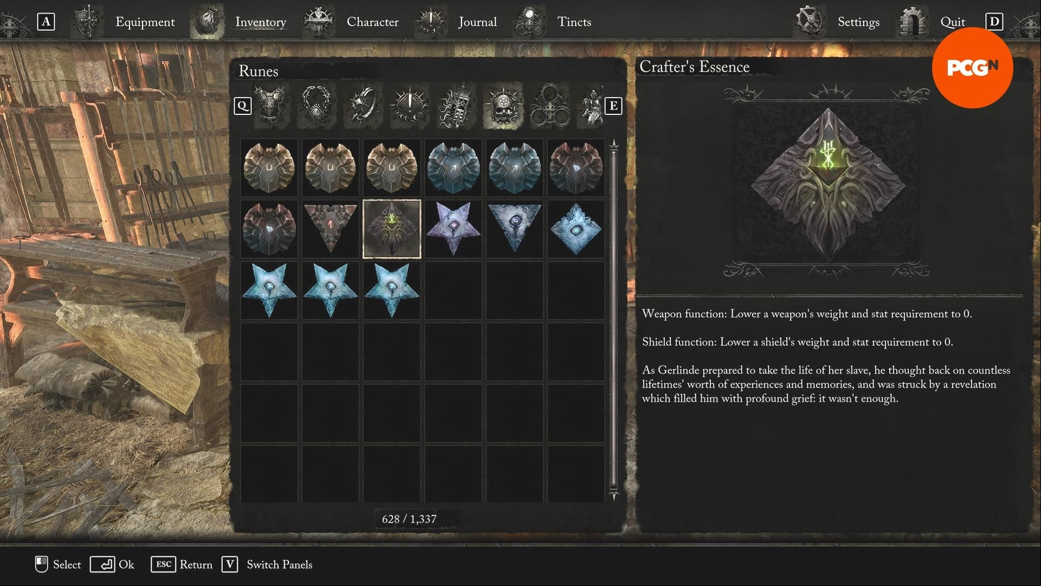Viewport: 1041px width, 586px height.
Task: Click the inventory scrollbar down arrow
Action: pos(614,495)
